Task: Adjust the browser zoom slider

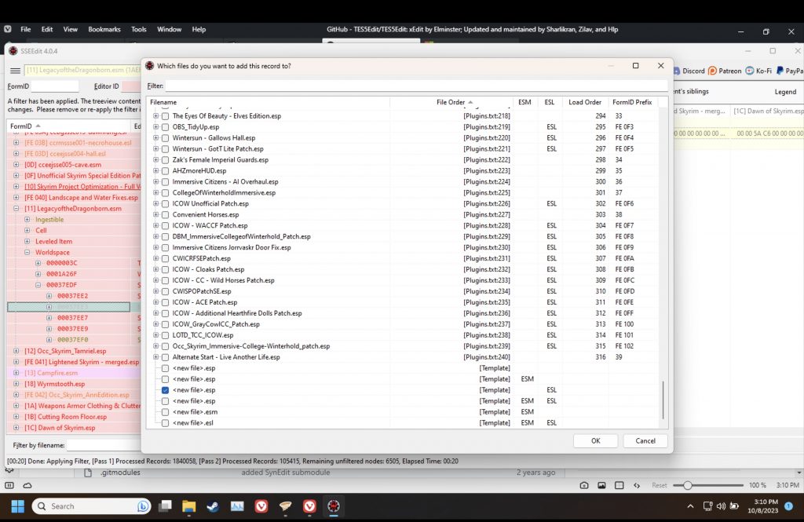Action: [687, 485]
